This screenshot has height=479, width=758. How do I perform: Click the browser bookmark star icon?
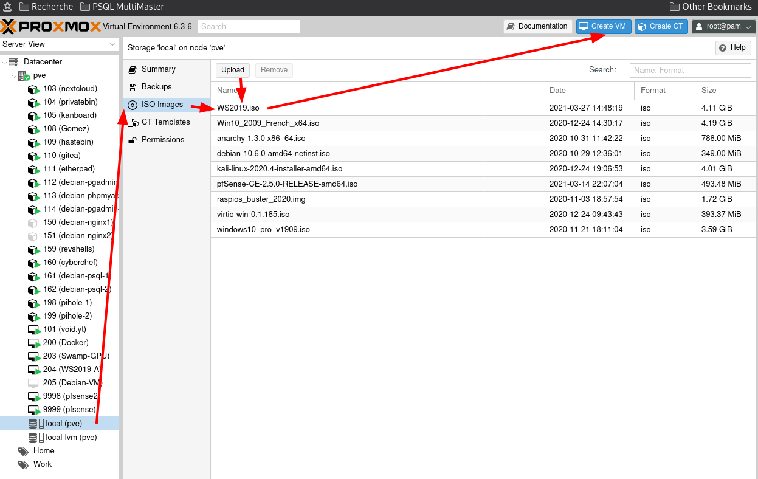pos(7,7)
